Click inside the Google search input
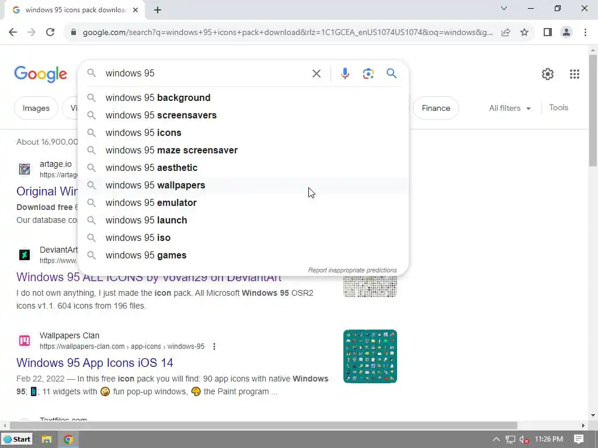 (206, 73)
